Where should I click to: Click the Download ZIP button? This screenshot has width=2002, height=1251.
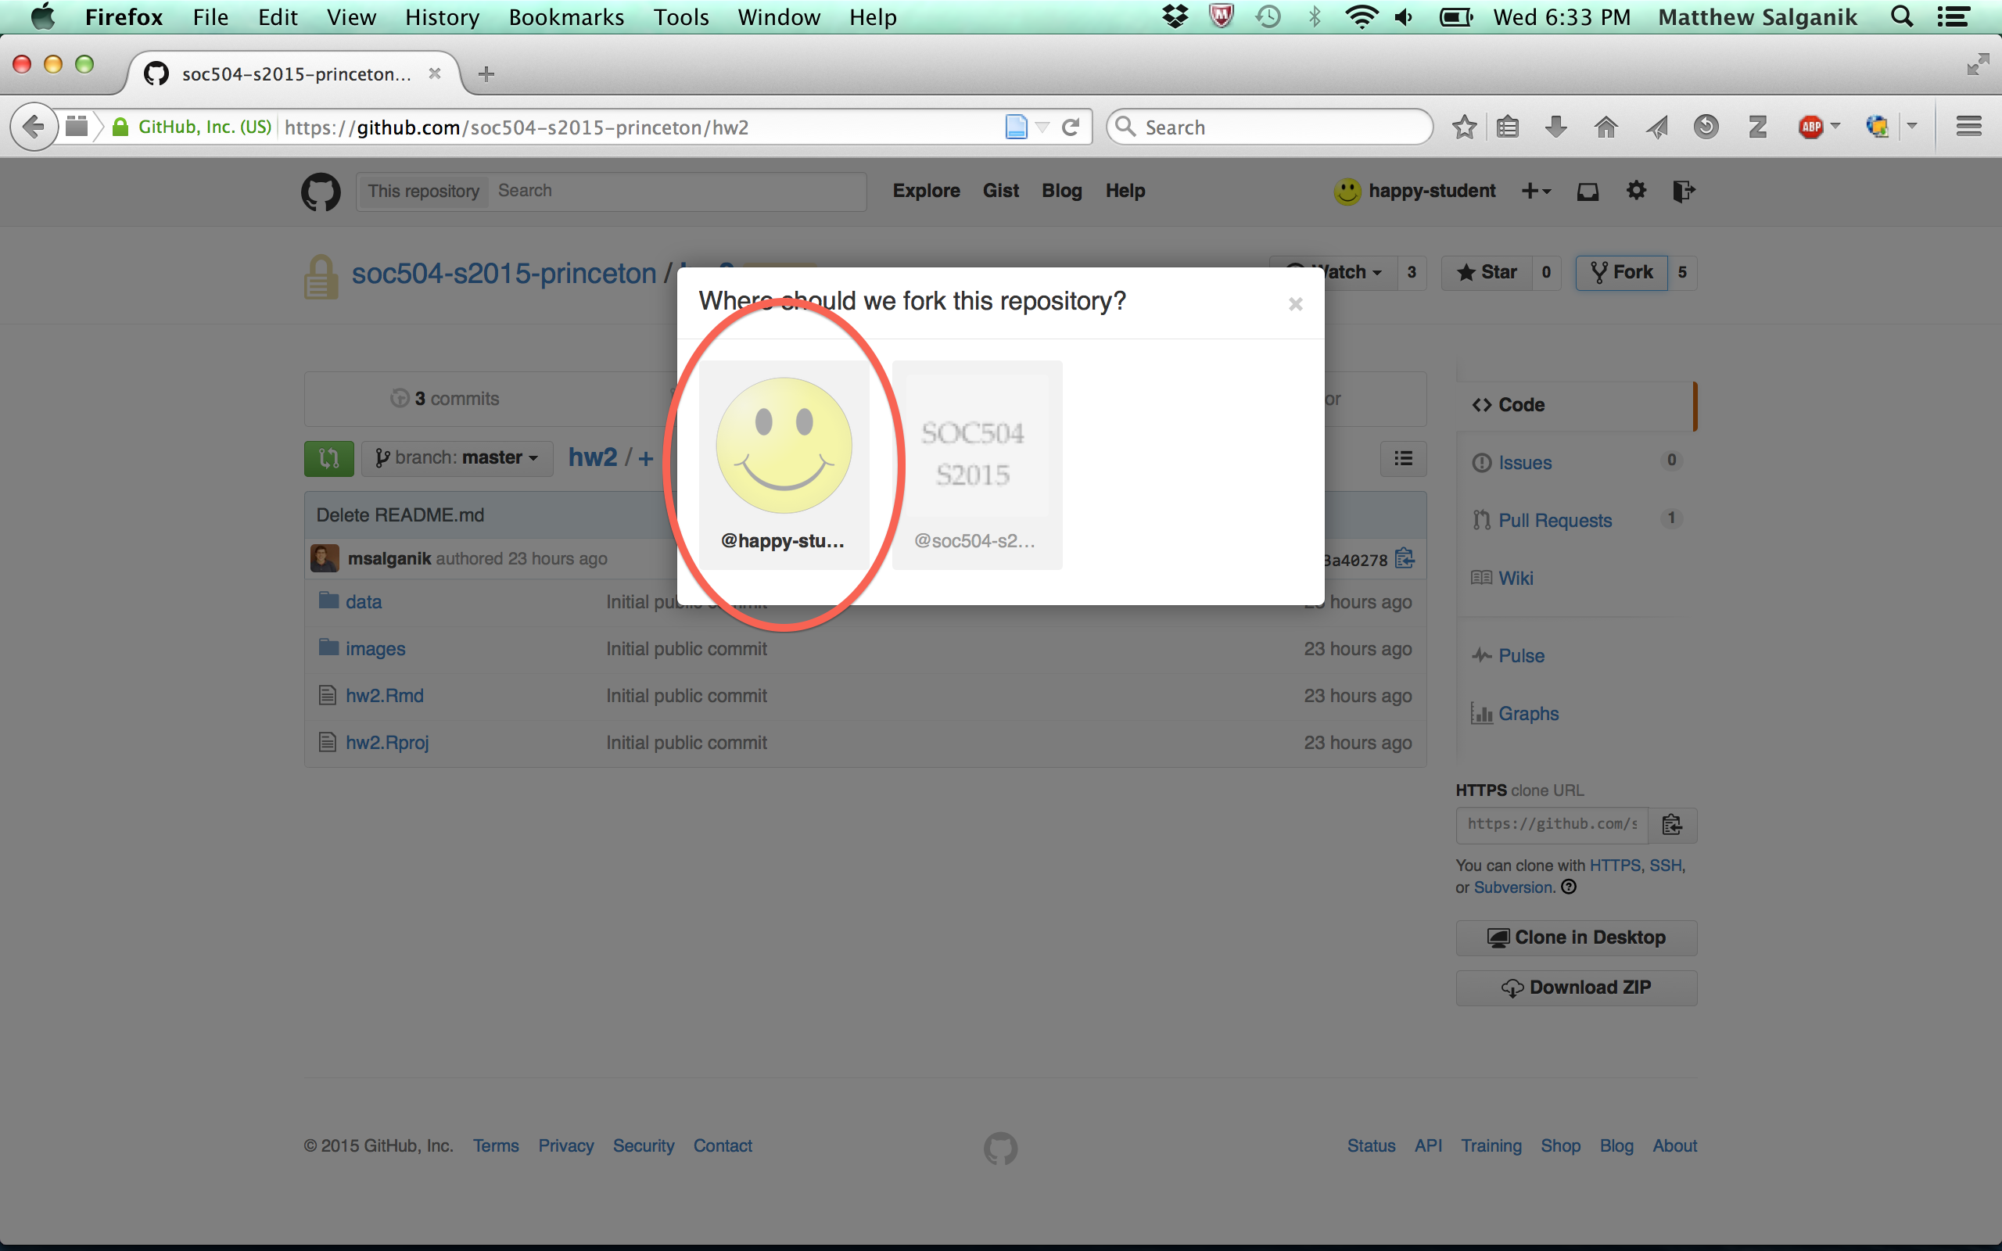[x=1576, y=988]
